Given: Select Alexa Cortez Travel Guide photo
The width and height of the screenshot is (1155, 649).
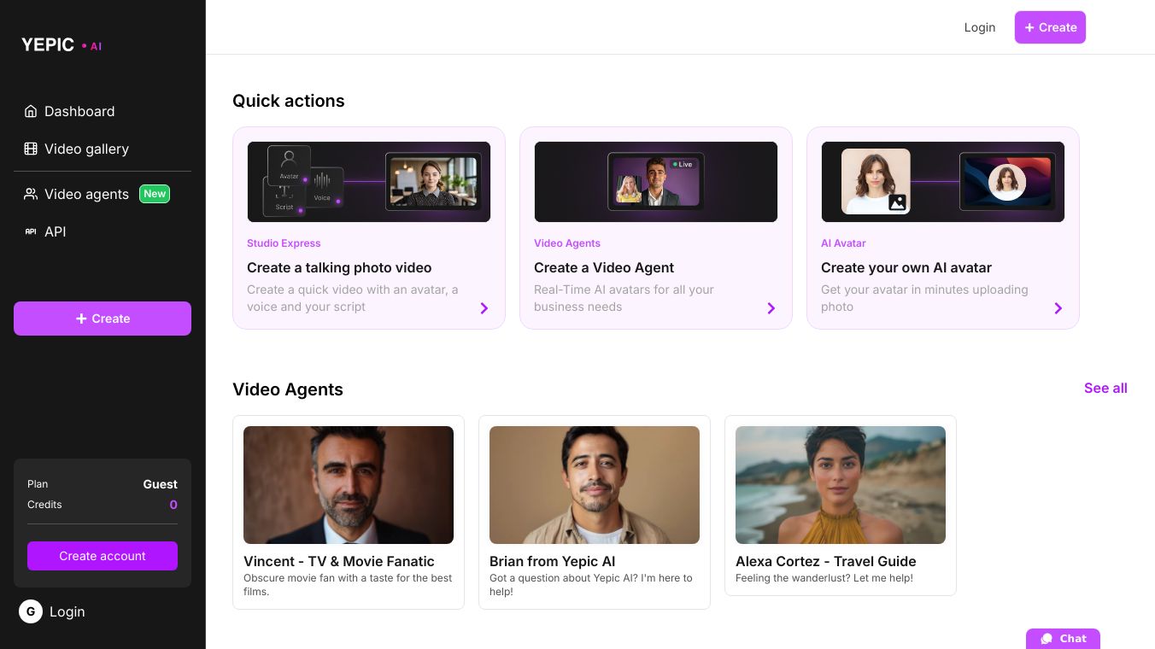Looking at the screenshot, I should click(x=841, y=485).
